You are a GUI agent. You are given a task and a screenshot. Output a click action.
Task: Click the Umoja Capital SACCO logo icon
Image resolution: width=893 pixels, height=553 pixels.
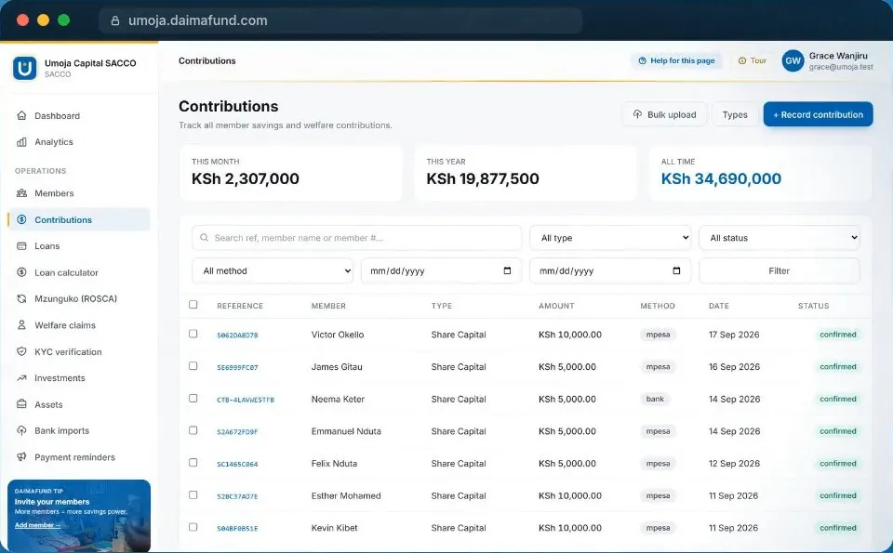(24, 68)
